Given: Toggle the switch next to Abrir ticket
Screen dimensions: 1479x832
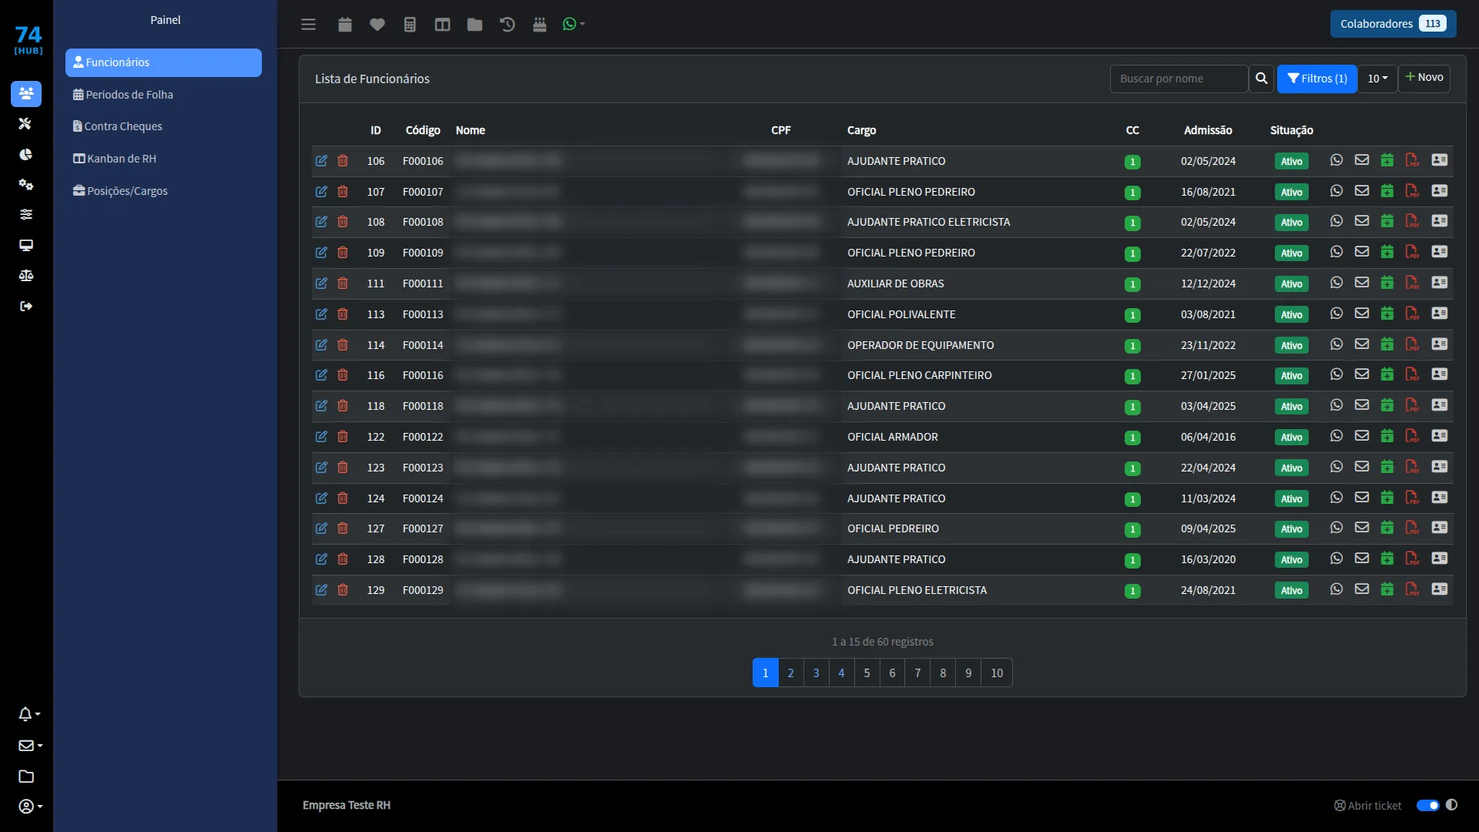Looking at the screenshot, I should click(1427, 806).
